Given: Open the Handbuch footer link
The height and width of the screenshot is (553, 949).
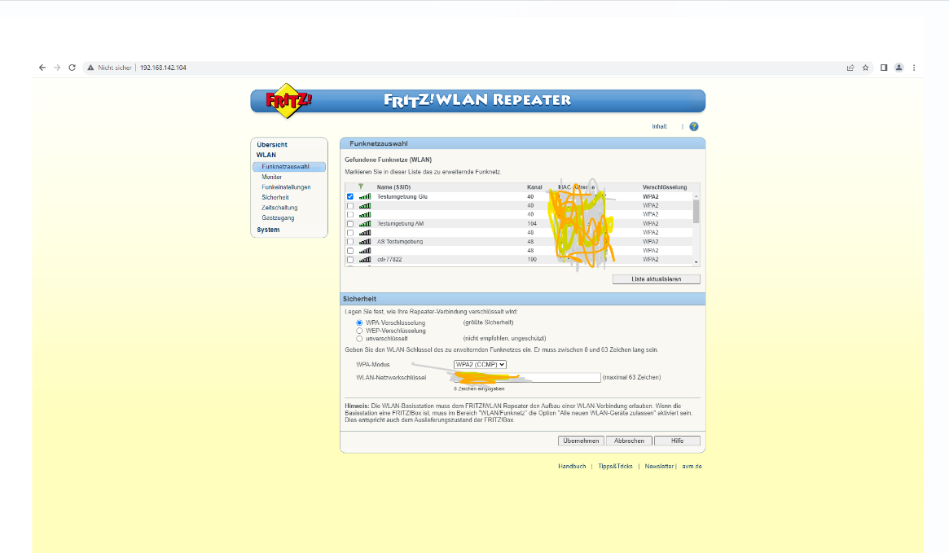Looking at the screenshot, I should tap(572, 467).
